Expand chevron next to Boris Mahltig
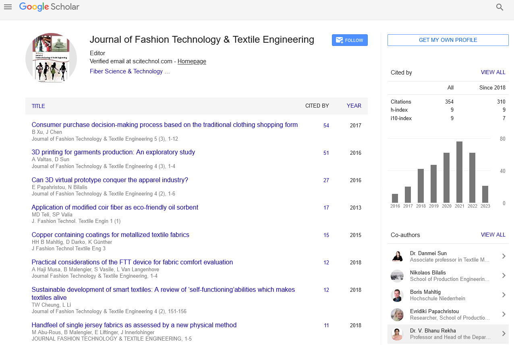 tap(504, 295)
